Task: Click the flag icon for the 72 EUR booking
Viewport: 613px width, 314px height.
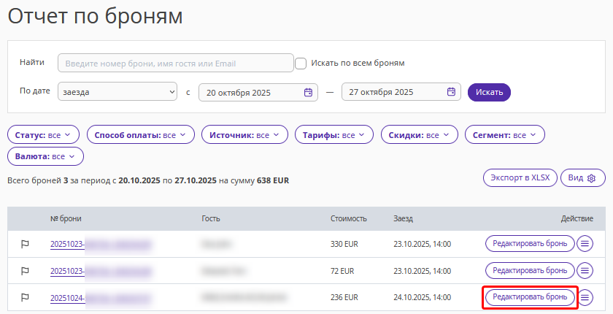Action: [24, 271]
